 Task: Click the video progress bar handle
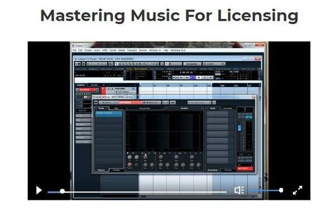[x=62, y=191]
